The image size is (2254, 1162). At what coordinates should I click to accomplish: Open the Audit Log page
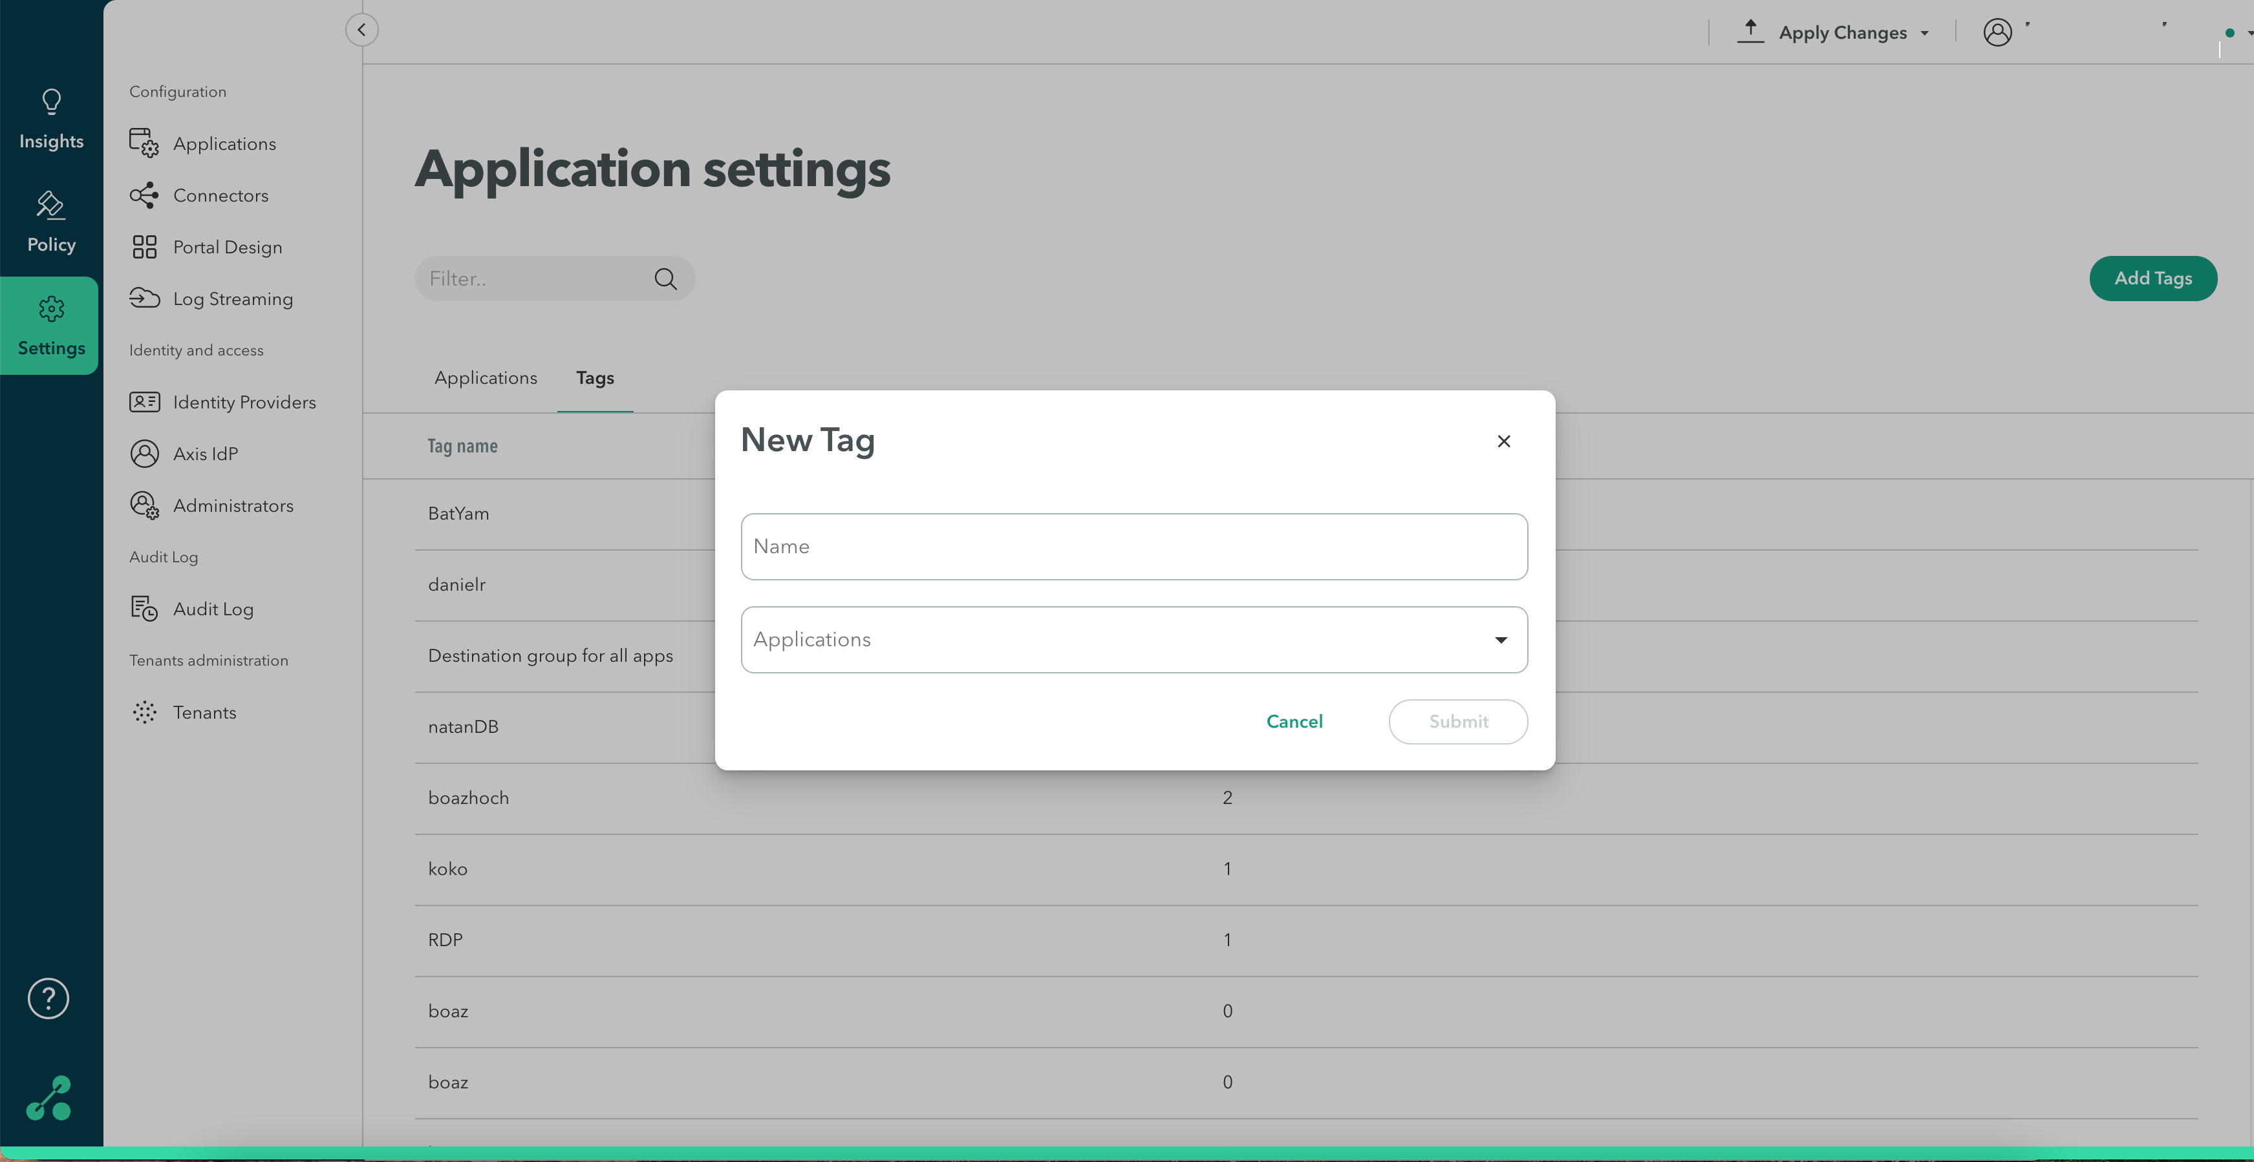point(213,609)
